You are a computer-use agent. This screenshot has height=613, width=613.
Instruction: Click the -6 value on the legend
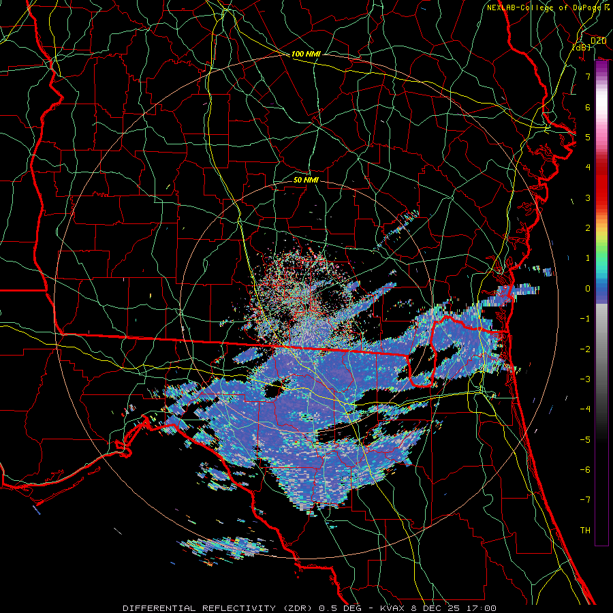(x=585, y=470)
